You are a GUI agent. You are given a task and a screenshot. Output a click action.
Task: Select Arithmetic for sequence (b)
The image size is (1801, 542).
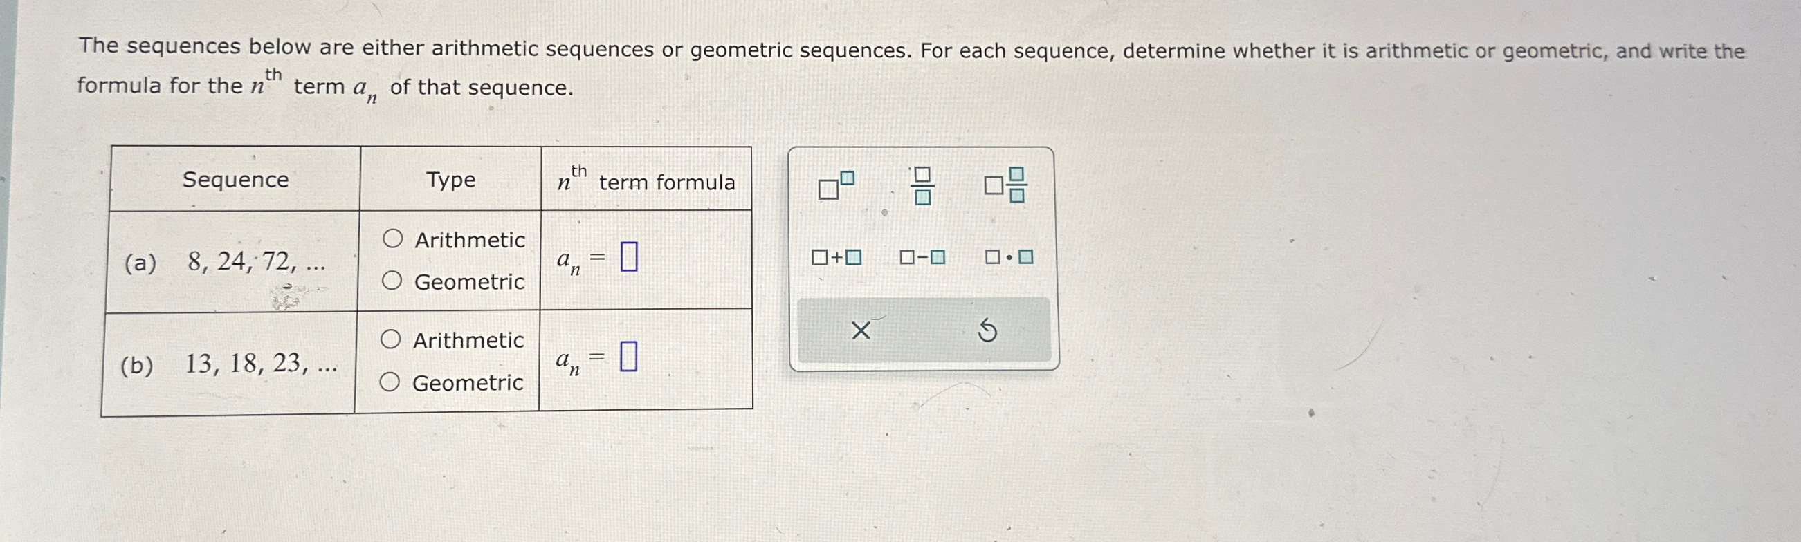tap(391, 339)
